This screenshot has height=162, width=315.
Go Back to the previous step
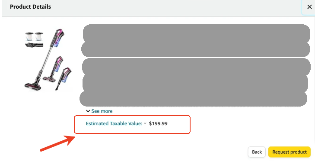[x=257, y=152]
